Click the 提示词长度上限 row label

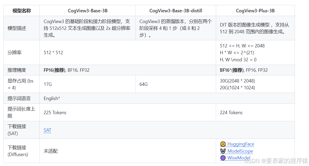(x=21, y=112)
